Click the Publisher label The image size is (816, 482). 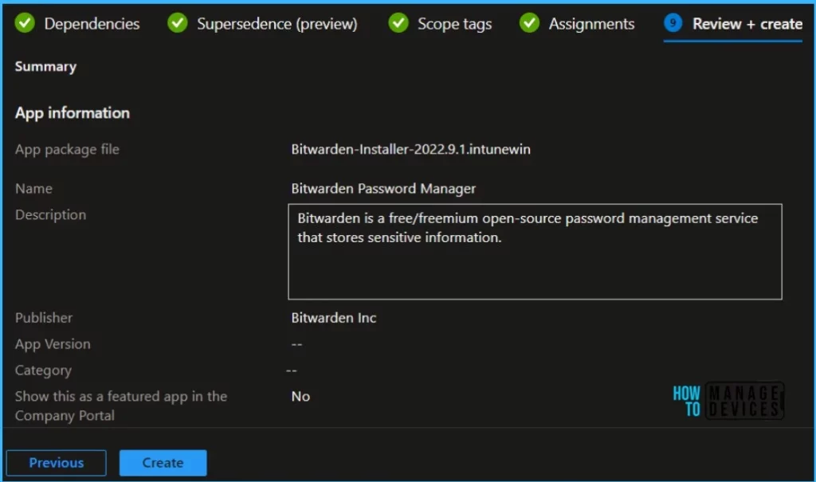click(x=44, y=318)
